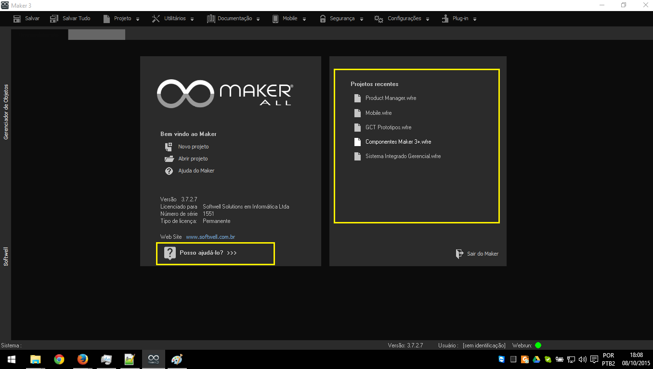
Task: Click the volume speaker tray icon
Action: point(582,359)
